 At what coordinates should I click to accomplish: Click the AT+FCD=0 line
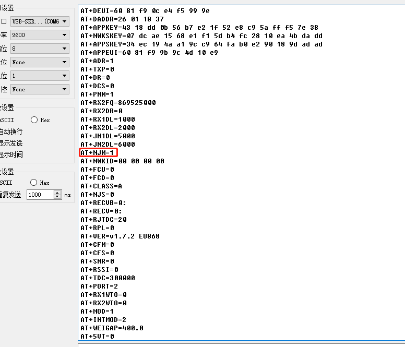(x=97, y=177)
